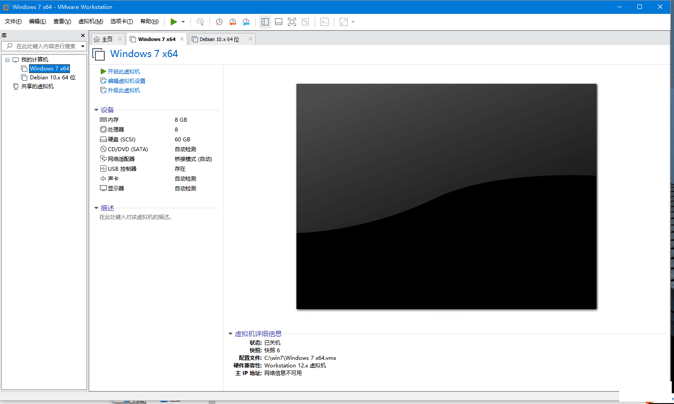674x404 pixels.
Task: Click the description text field placeholder
Action: (136, 217)
